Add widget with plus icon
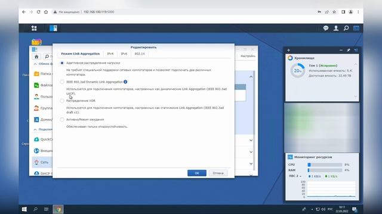 click(288, 50)
